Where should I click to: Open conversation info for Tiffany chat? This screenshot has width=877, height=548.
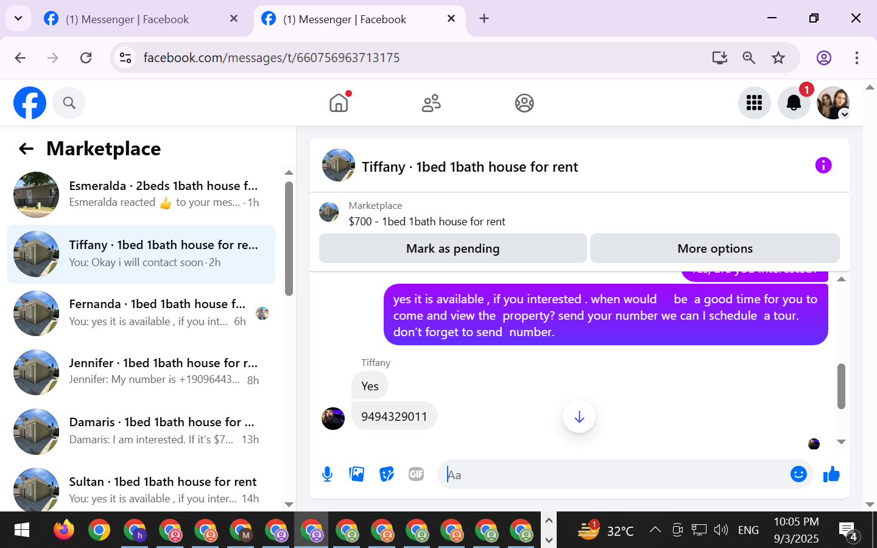823,165
